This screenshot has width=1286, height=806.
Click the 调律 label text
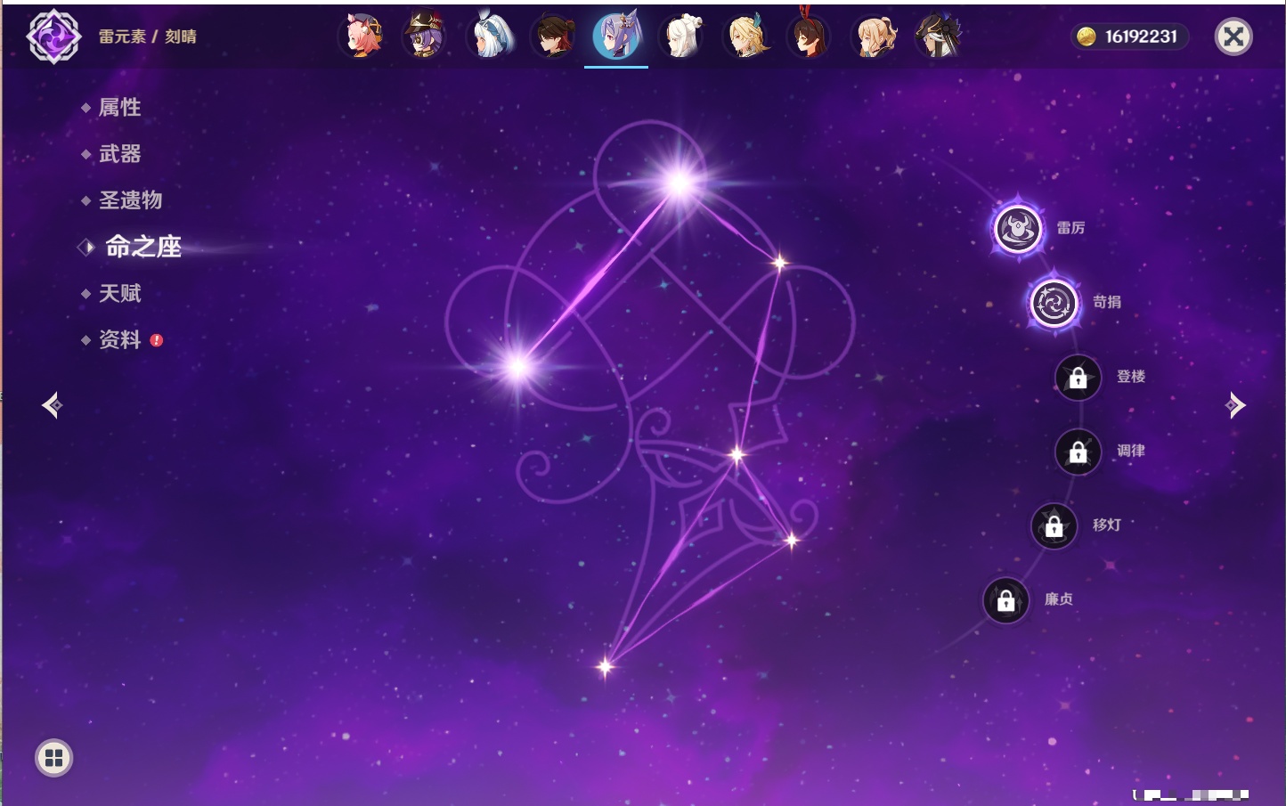pos(1131,451)
